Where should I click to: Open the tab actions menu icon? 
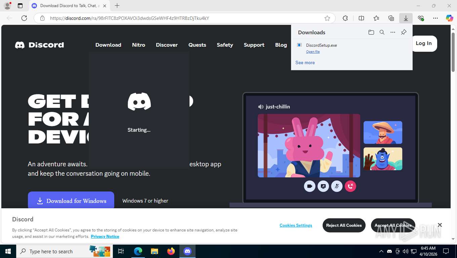coord(20,6)
